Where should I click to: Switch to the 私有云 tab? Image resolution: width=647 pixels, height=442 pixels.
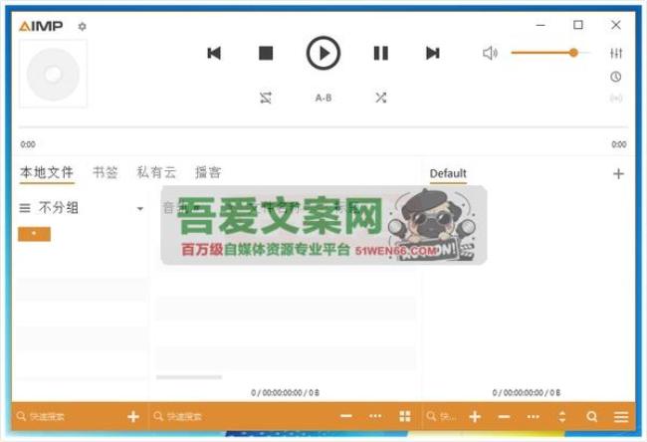pos(157,172)
